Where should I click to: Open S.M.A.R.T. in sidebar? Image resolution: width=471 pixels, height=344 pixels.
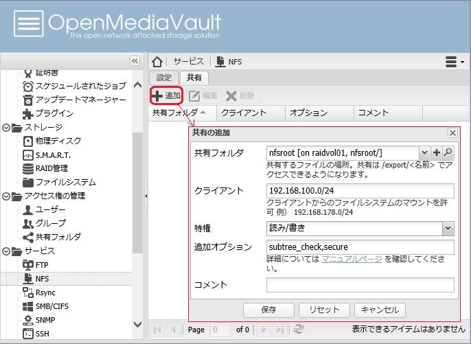tap(47, 155)
